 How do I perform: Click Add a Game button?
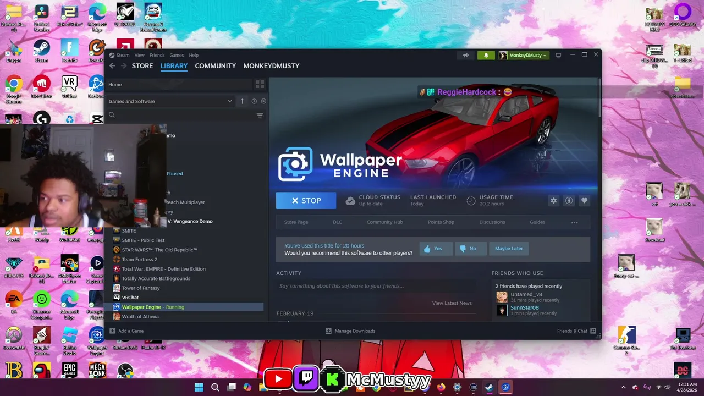(127, 331)
